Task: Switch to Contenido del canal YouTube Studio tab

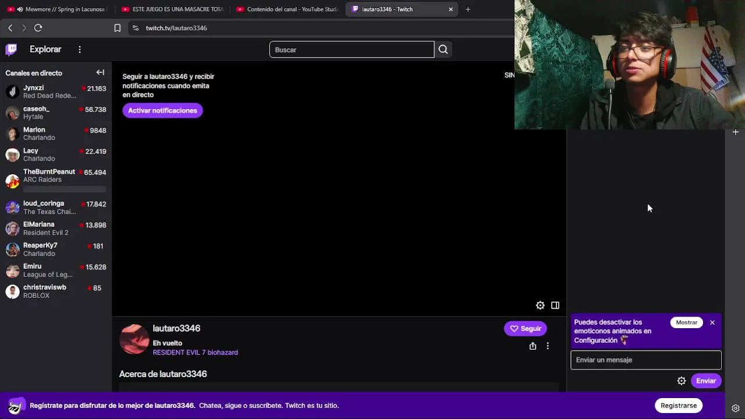Action: click(288, 9)
